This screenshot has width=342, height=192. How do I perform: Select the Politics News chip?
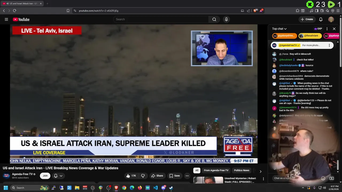[x=242, y=170]
